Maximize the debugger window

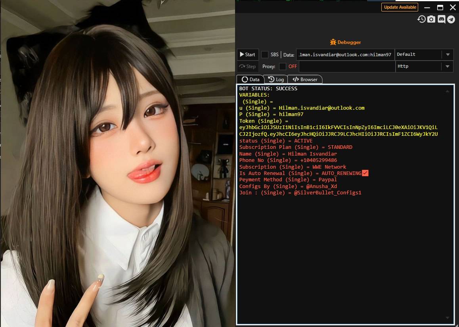pos(440,8)
